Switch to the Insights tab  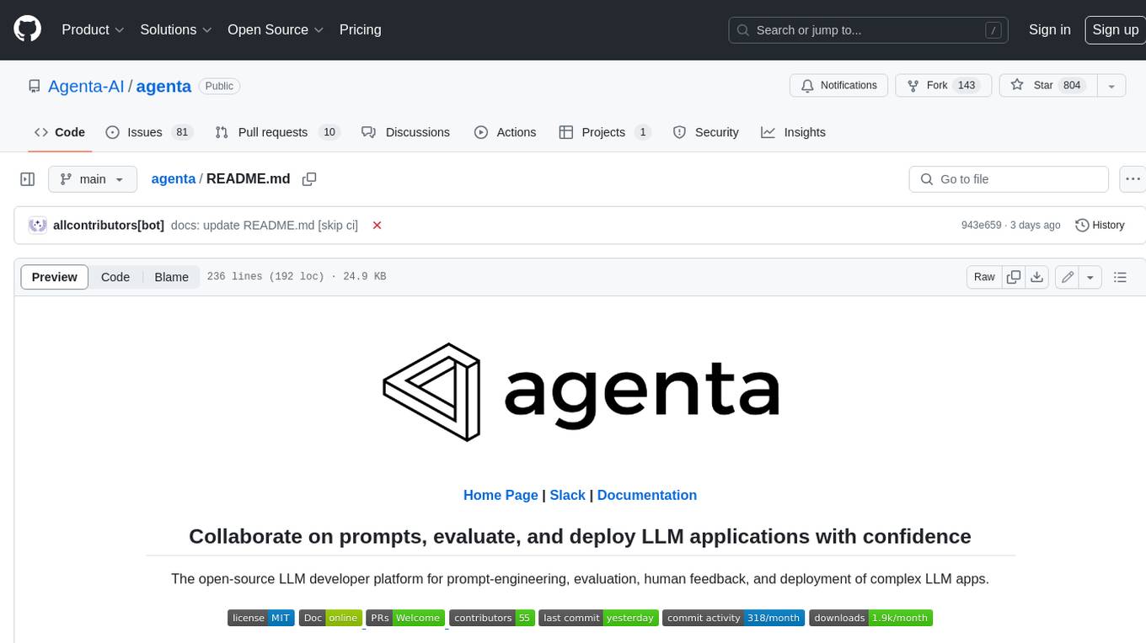pyautogui.click(x=793, y=132)
